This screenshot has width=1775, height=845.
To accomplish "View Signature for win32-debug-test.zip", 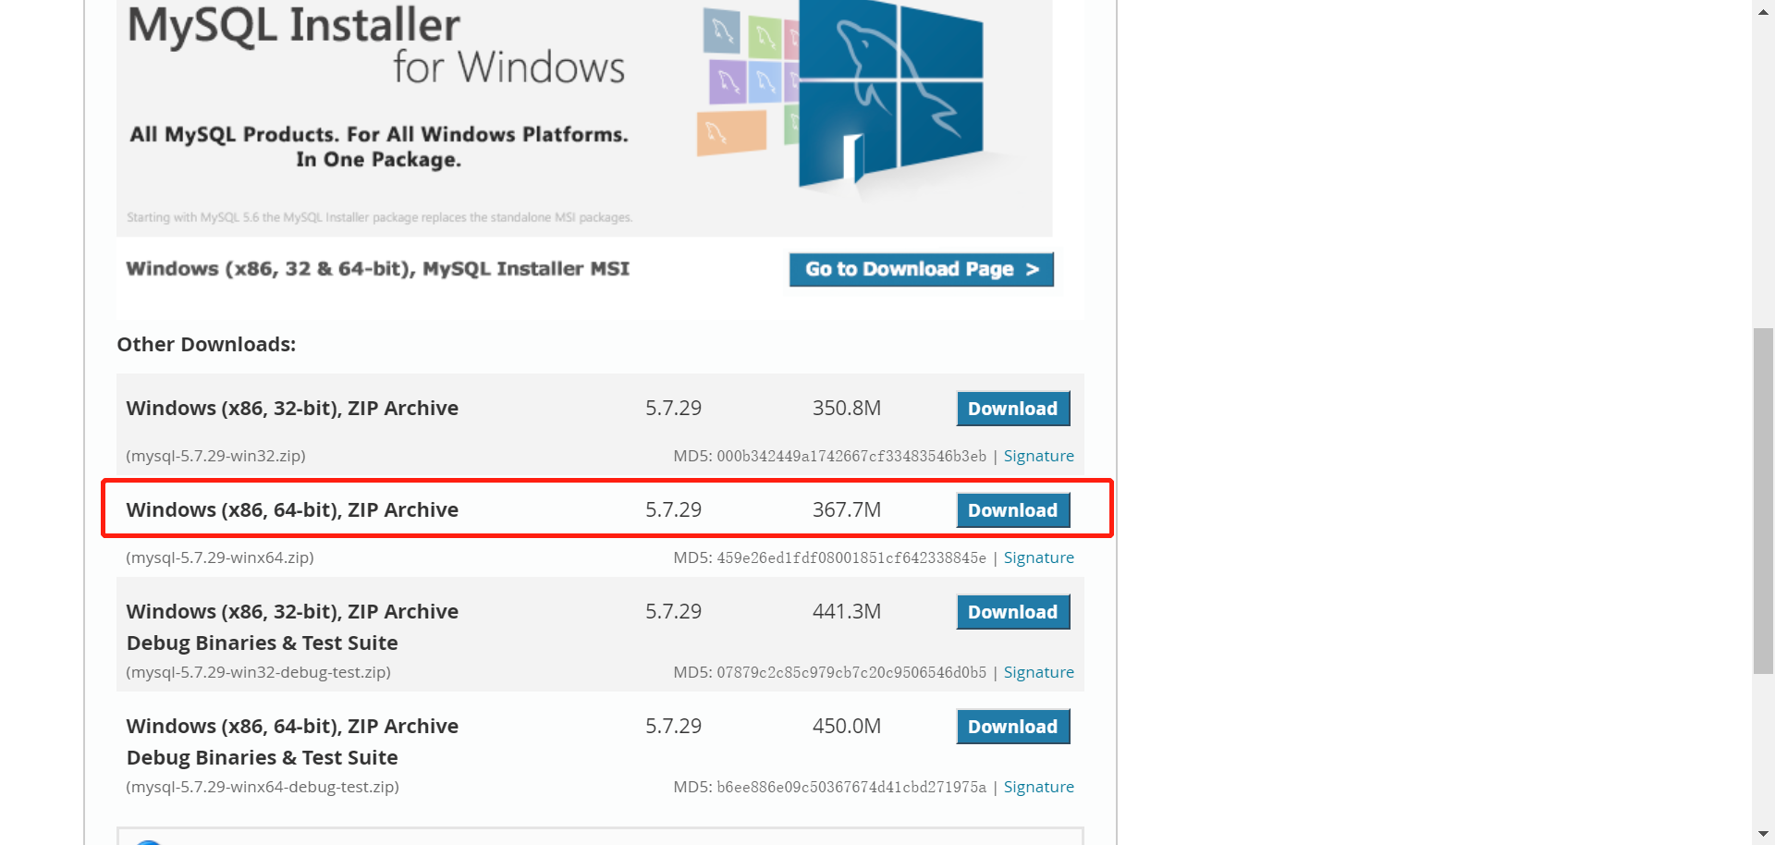I will click(x=1038, y=672).
